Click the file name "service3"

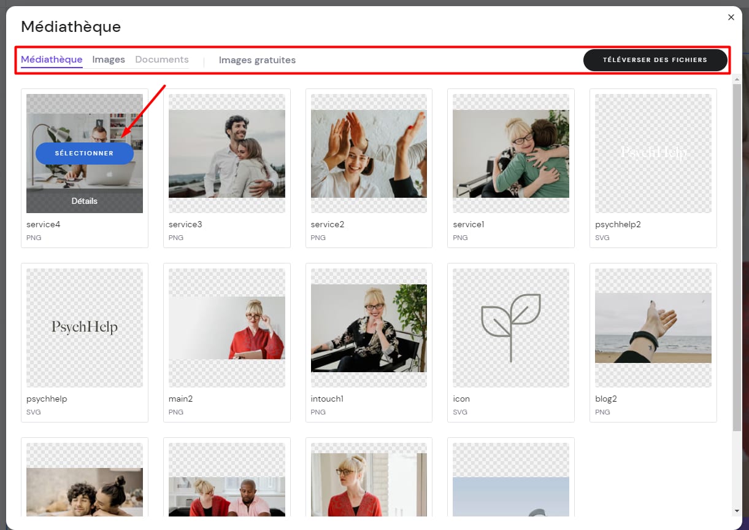point(185,224)
